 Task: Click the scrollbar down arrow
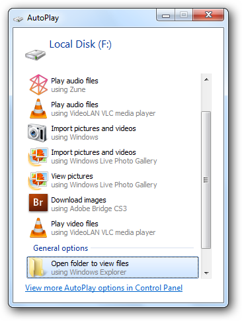click(206, 273)
